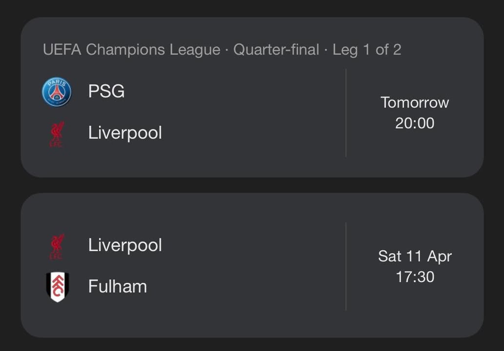
Task: Select Liverpool name listed above Fulham
Action: pos(125,245)
